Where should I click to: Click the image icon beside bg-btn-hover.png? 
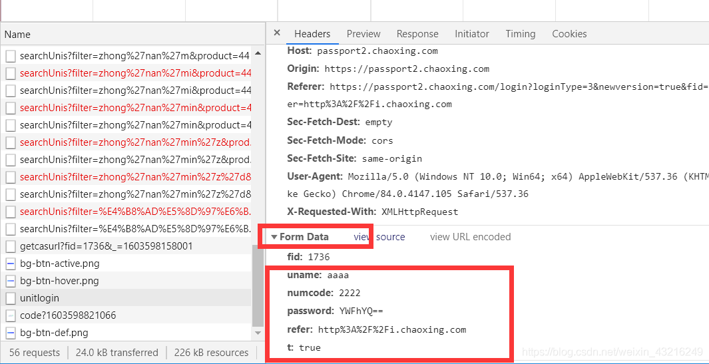[x=11, y=281]
